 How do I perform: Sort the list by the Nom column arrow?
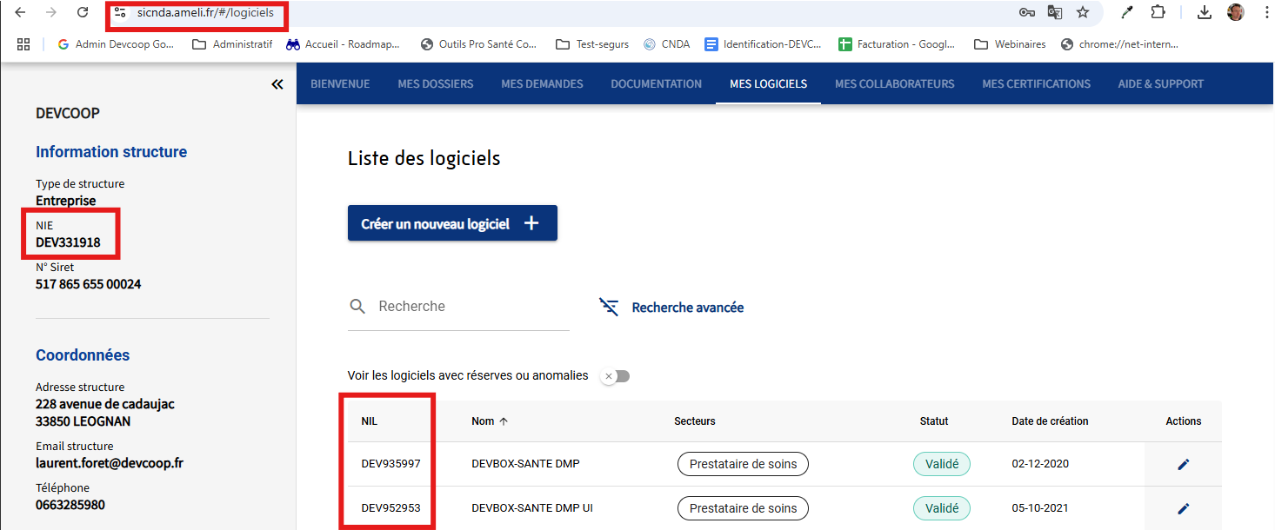503,421
